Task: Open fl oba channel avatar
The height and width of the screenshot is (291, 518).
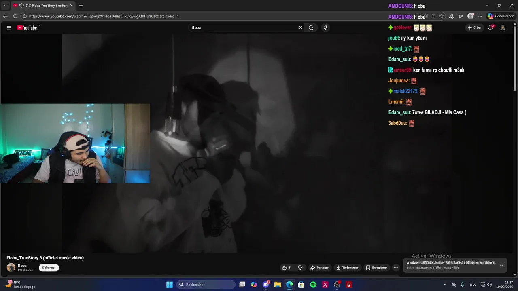Action: [x=11, y=267]
